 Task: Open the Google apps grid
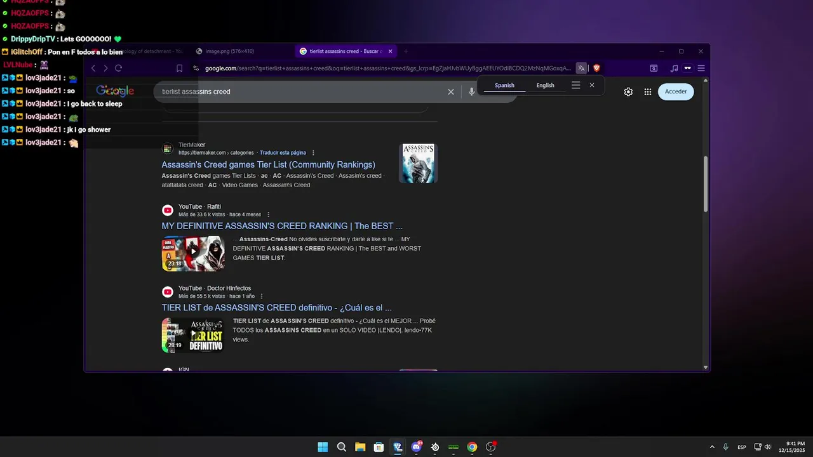click(x=648, y=91)
